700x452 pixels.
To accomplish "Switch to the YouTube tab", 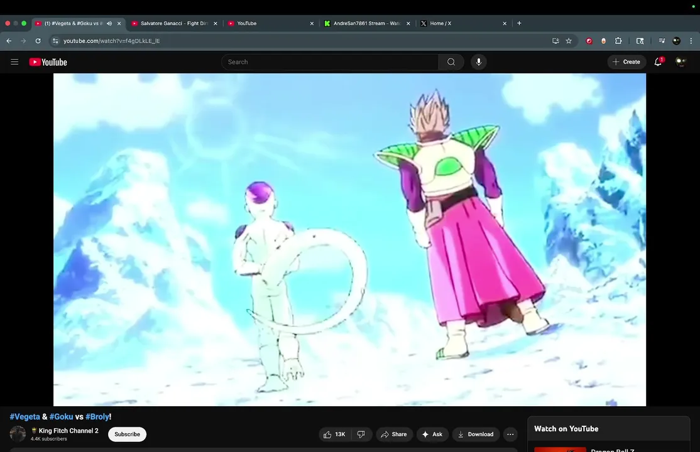I will pyautogui.click(x=271, y=23).
